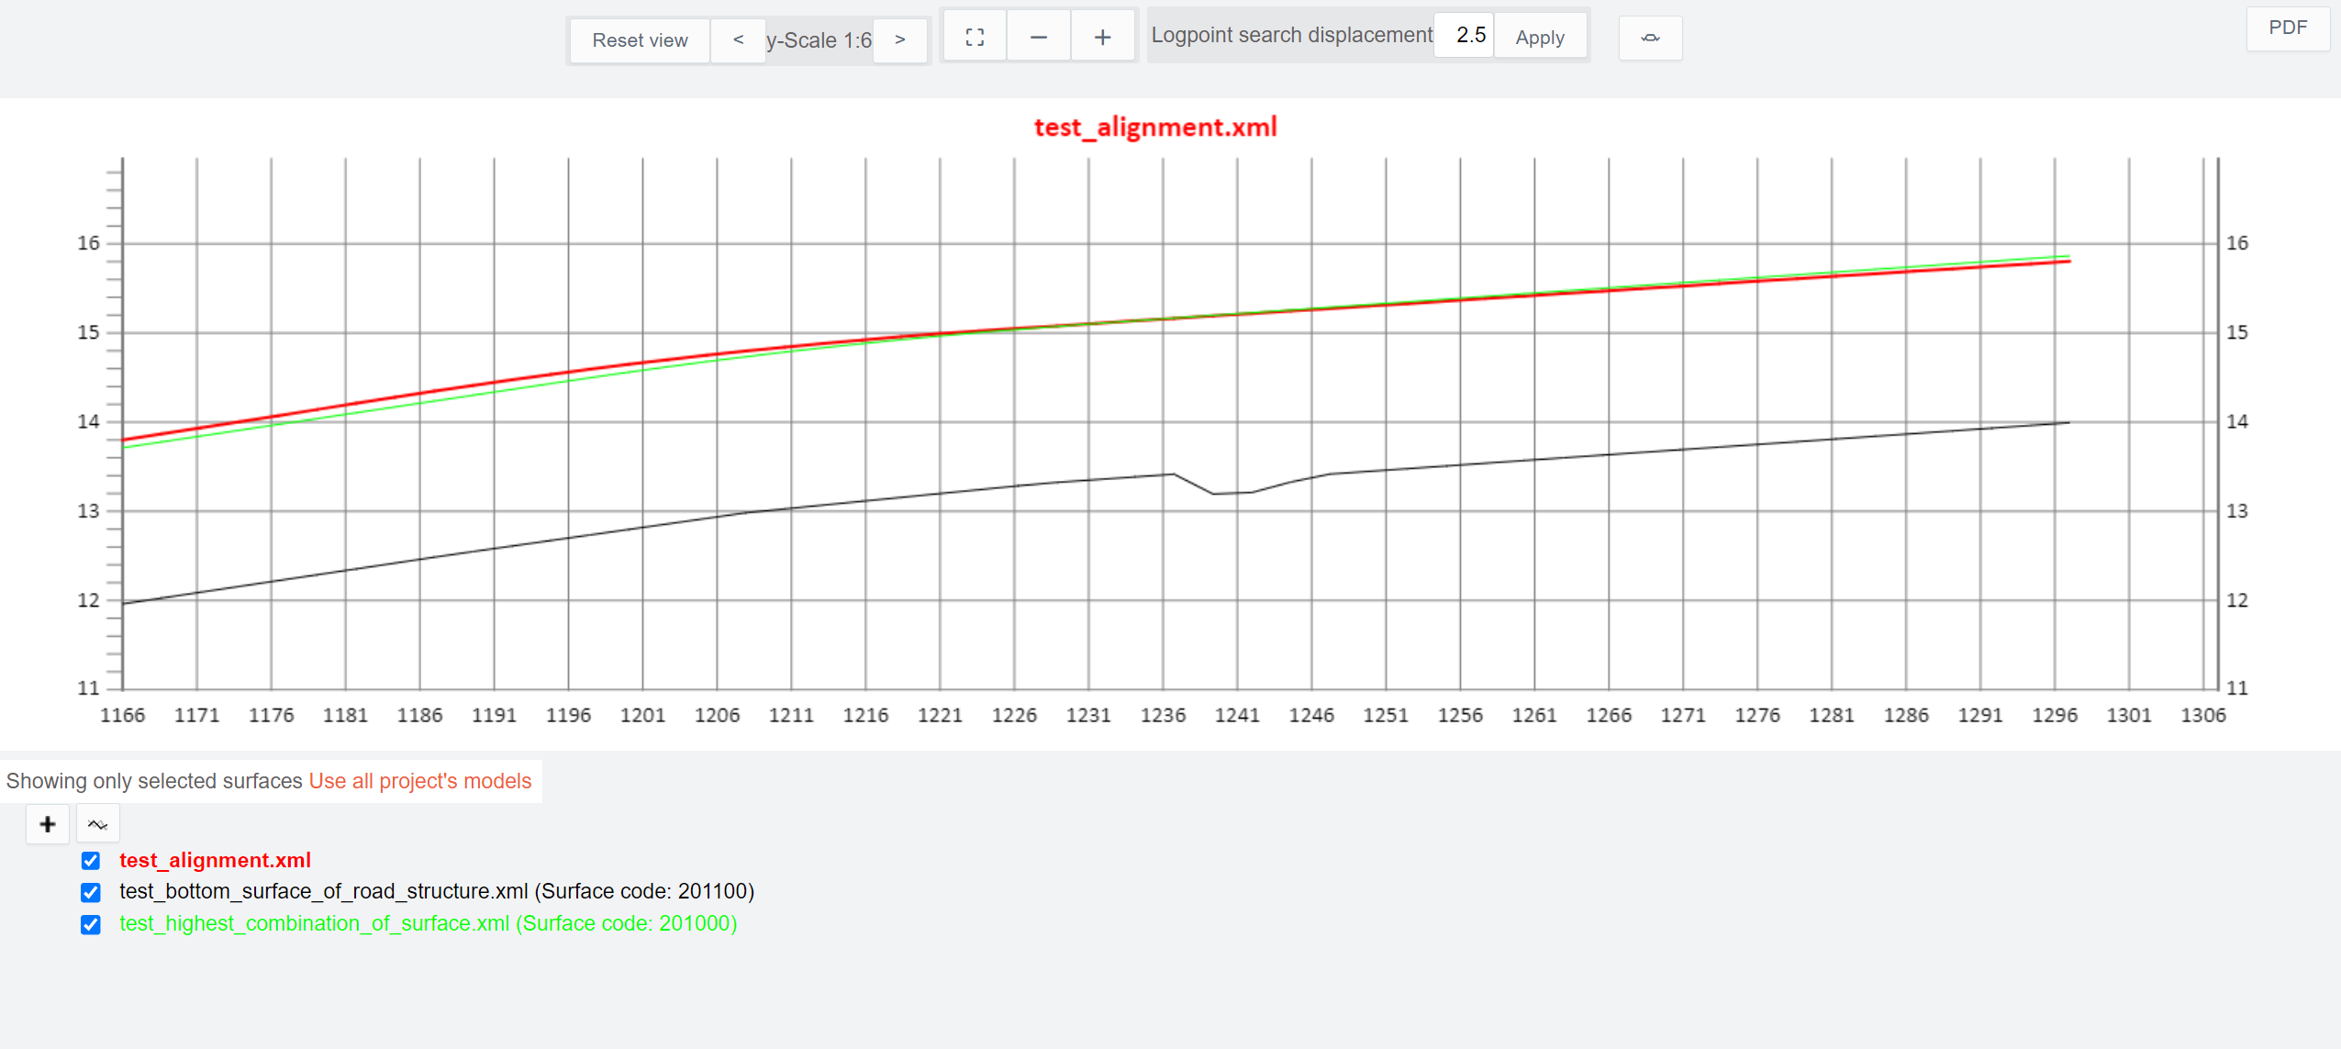Click the wavy line icon below surfaces text
This screenshot has height=1049, width=2341.
(97, 824)
